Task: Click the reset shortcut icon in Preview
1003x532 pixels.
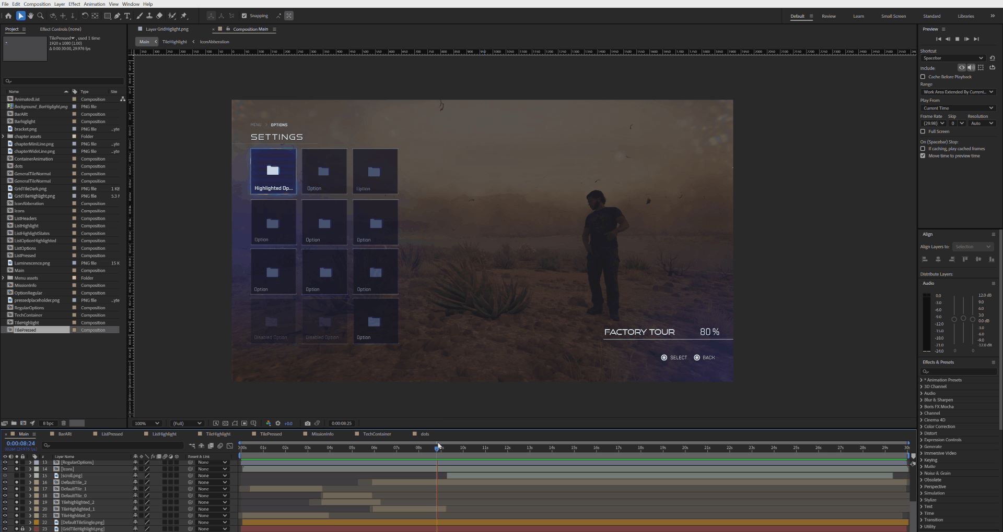Action: (992, 58)
